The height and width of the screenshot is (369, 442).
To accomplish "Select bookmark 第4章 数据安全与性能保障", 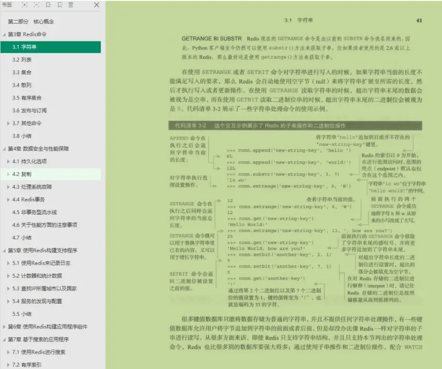I will pyautogui.click(x=38, y=149).
